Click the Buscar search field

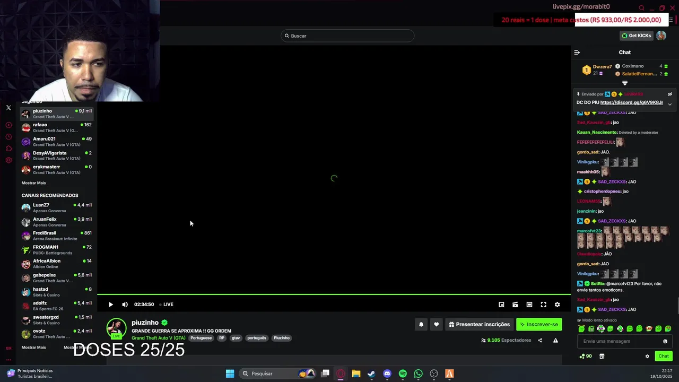pos(347,36)
